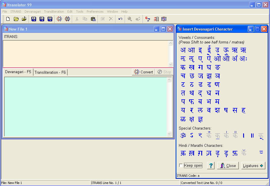Click the ITRANS area scroll-up arrow
This screenshot has width=270, height=186.
170,43
